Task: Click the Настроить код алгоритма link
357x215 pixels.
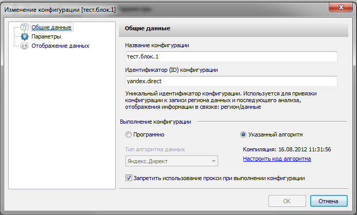Action: pyautogui.click(x=277, y=159)
